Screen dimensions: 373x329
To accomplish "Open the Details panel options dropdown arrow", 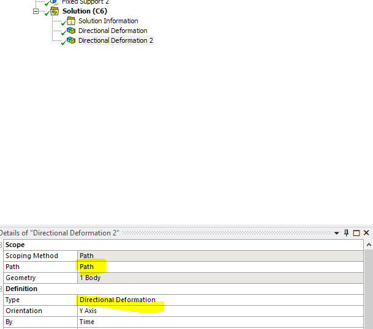I will 337,233.
